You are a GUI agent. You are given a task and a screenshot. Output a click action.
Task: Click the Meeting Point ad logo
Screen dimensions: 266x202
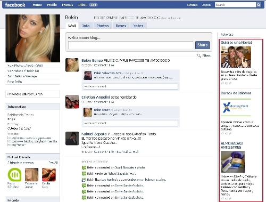click(x=236, y=107)
